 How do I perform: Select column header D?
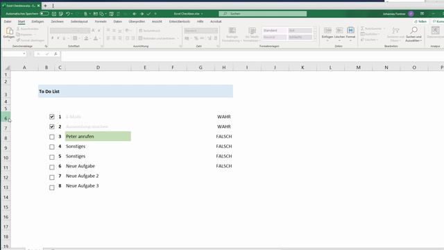pos(98,67)
